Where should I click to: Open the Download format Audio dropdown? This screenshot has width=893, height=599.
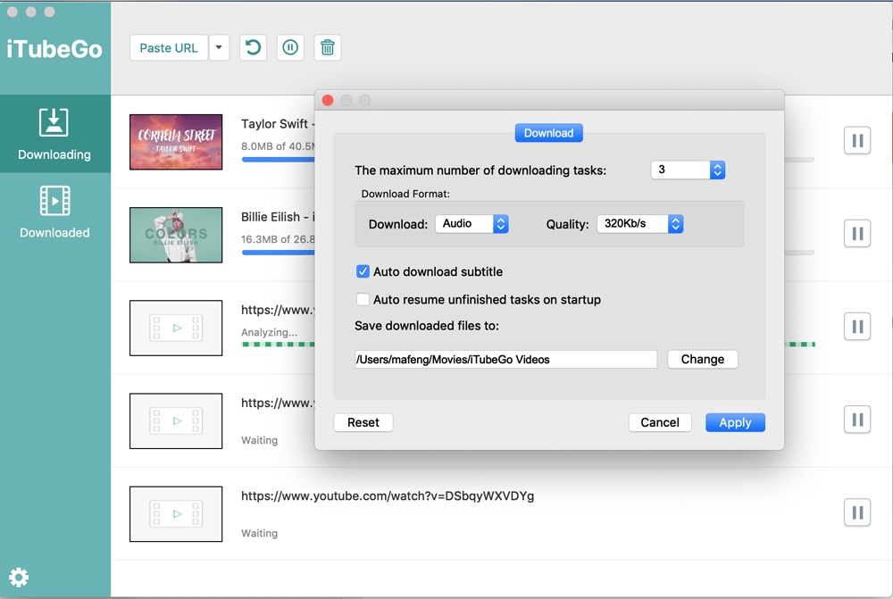[x=472, y=224]
